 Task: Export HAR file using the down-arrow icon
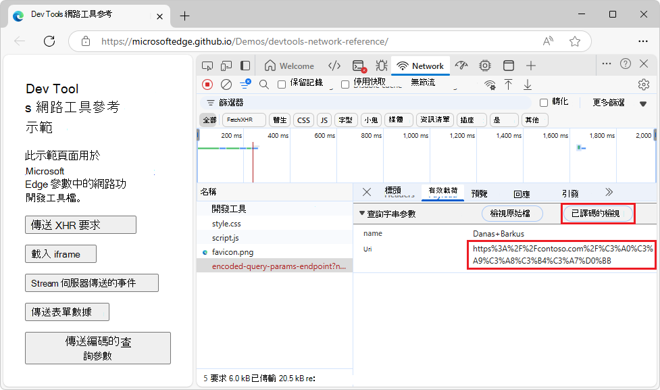[528, 84]
